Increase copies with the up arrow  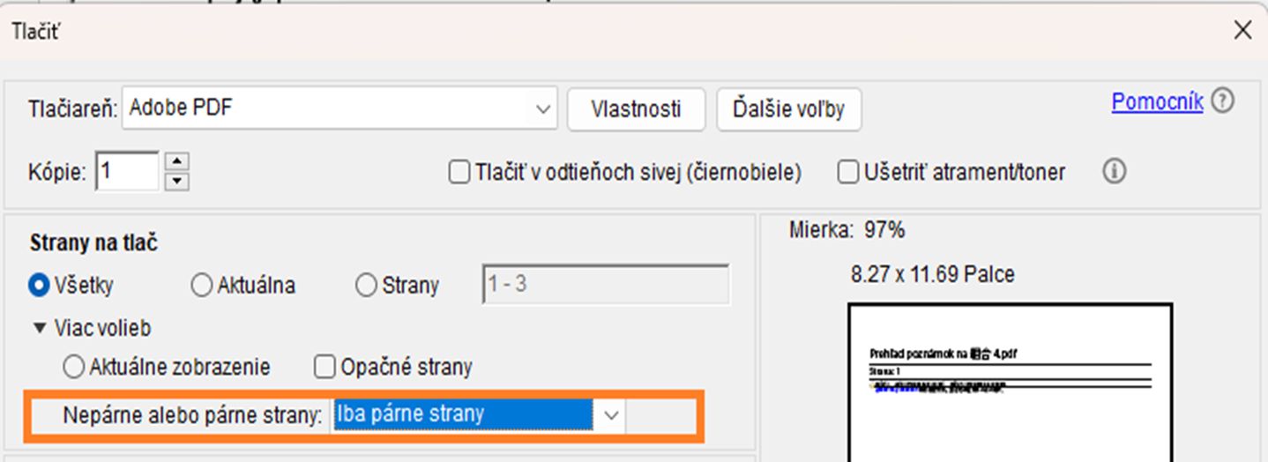[178, 161]
